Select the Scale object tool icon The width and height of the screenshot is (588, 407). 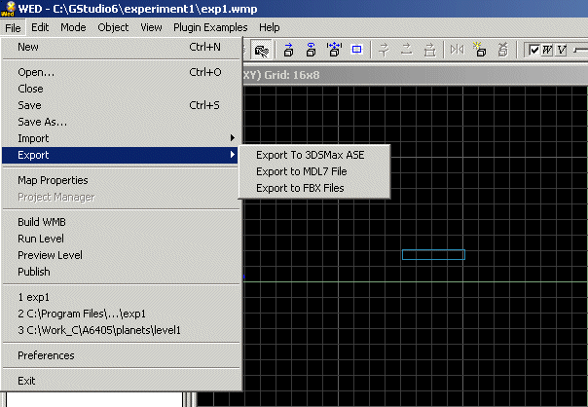click(334, 49)
